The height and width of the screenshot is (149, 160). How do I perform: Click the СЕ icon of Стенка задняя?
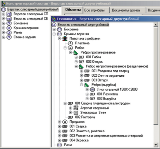pyautogui.click(x=9, y=37)
